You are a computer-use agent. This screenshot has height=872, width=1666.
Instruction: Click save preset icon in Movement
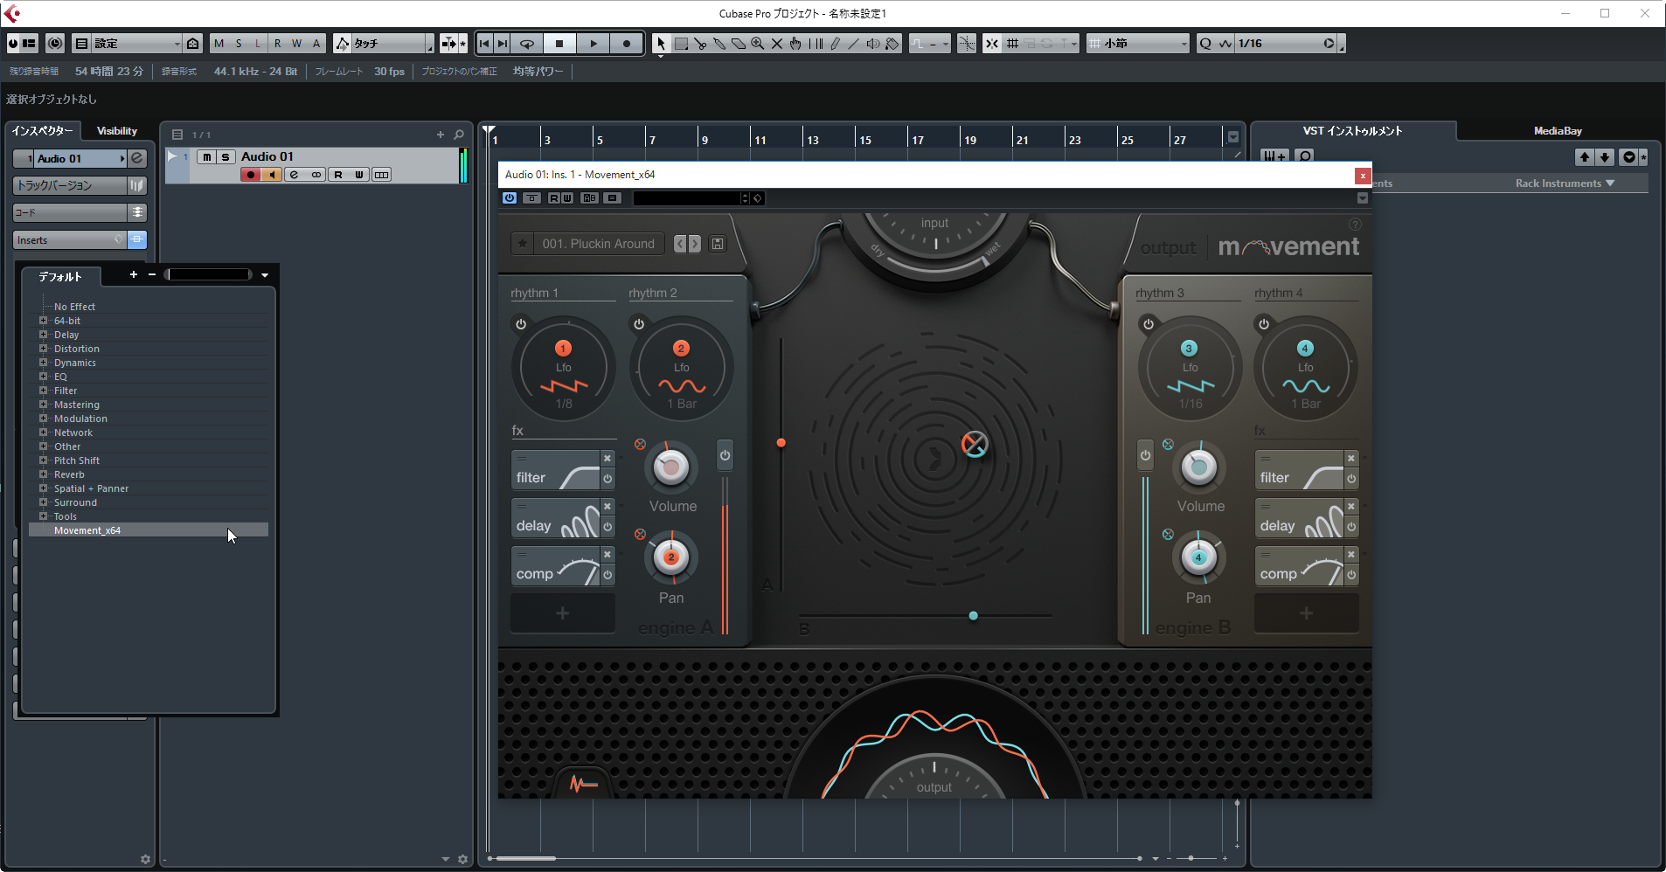[x=718, y=244]
